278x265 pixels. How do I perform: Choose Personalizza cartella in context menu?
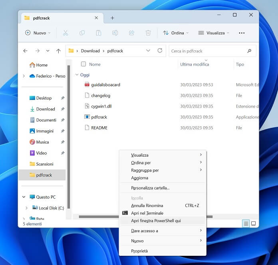coord(163,188)
